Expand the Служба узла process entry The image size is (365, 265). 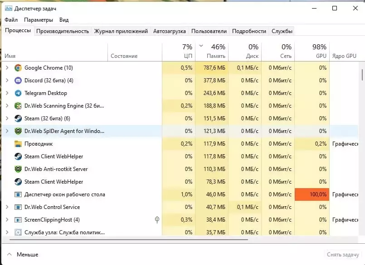click(7, 232)
